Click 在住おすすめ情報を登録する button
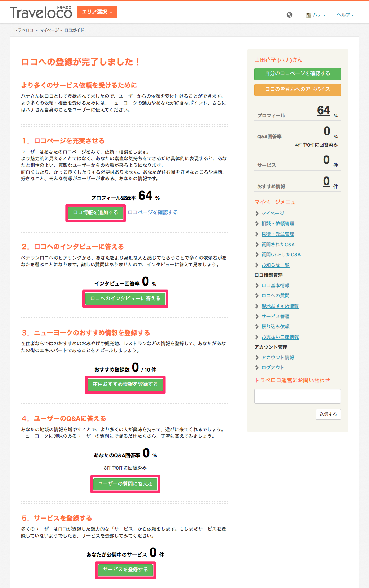Image resolution: width=369 pixels, height=588 pixels. click(x=125, y=385)
